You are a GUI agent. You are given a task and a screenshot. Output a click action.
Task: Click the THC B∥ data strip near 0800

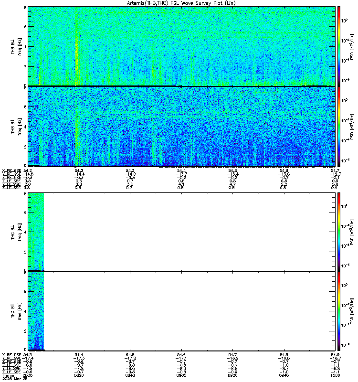point(36,311)
